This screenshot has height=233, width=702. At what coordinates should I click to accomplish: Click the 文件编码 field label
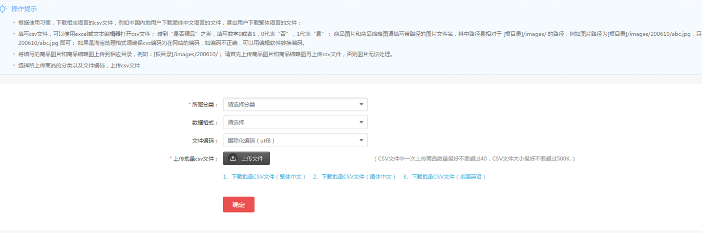click(x=205, y=141)
